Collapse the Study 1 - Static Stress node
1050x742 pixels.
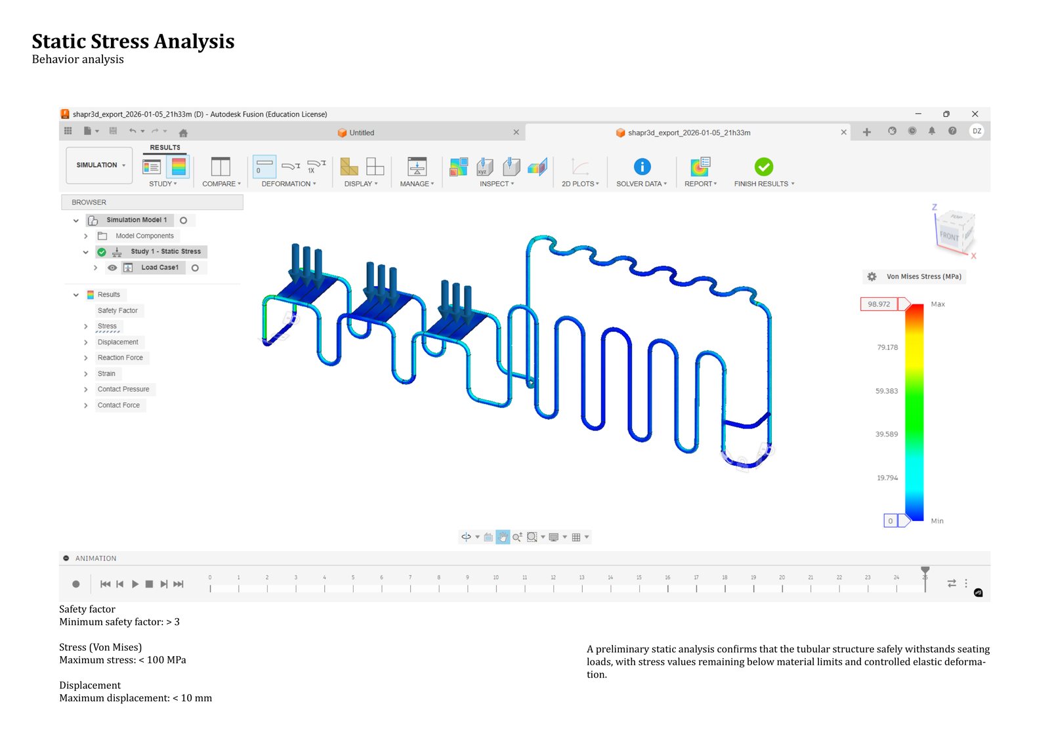85,252
